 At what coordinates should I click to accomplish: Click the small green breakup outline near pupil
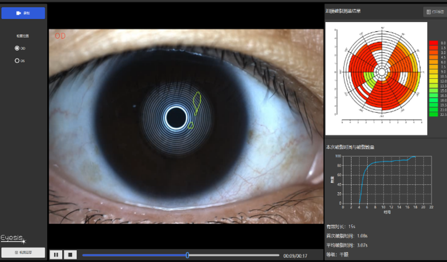click(191, 125)
